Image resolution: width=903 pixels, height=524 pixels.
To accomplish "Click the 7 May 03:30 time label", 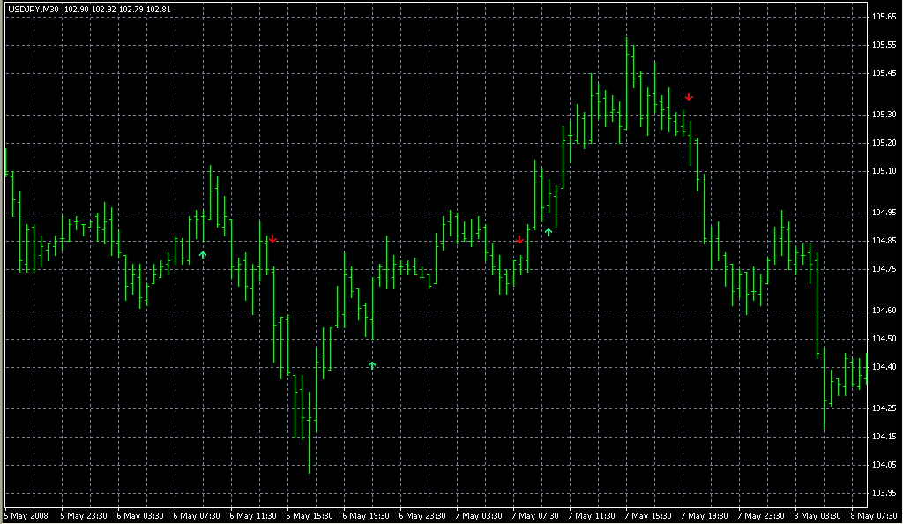I will tap(479, 516).
